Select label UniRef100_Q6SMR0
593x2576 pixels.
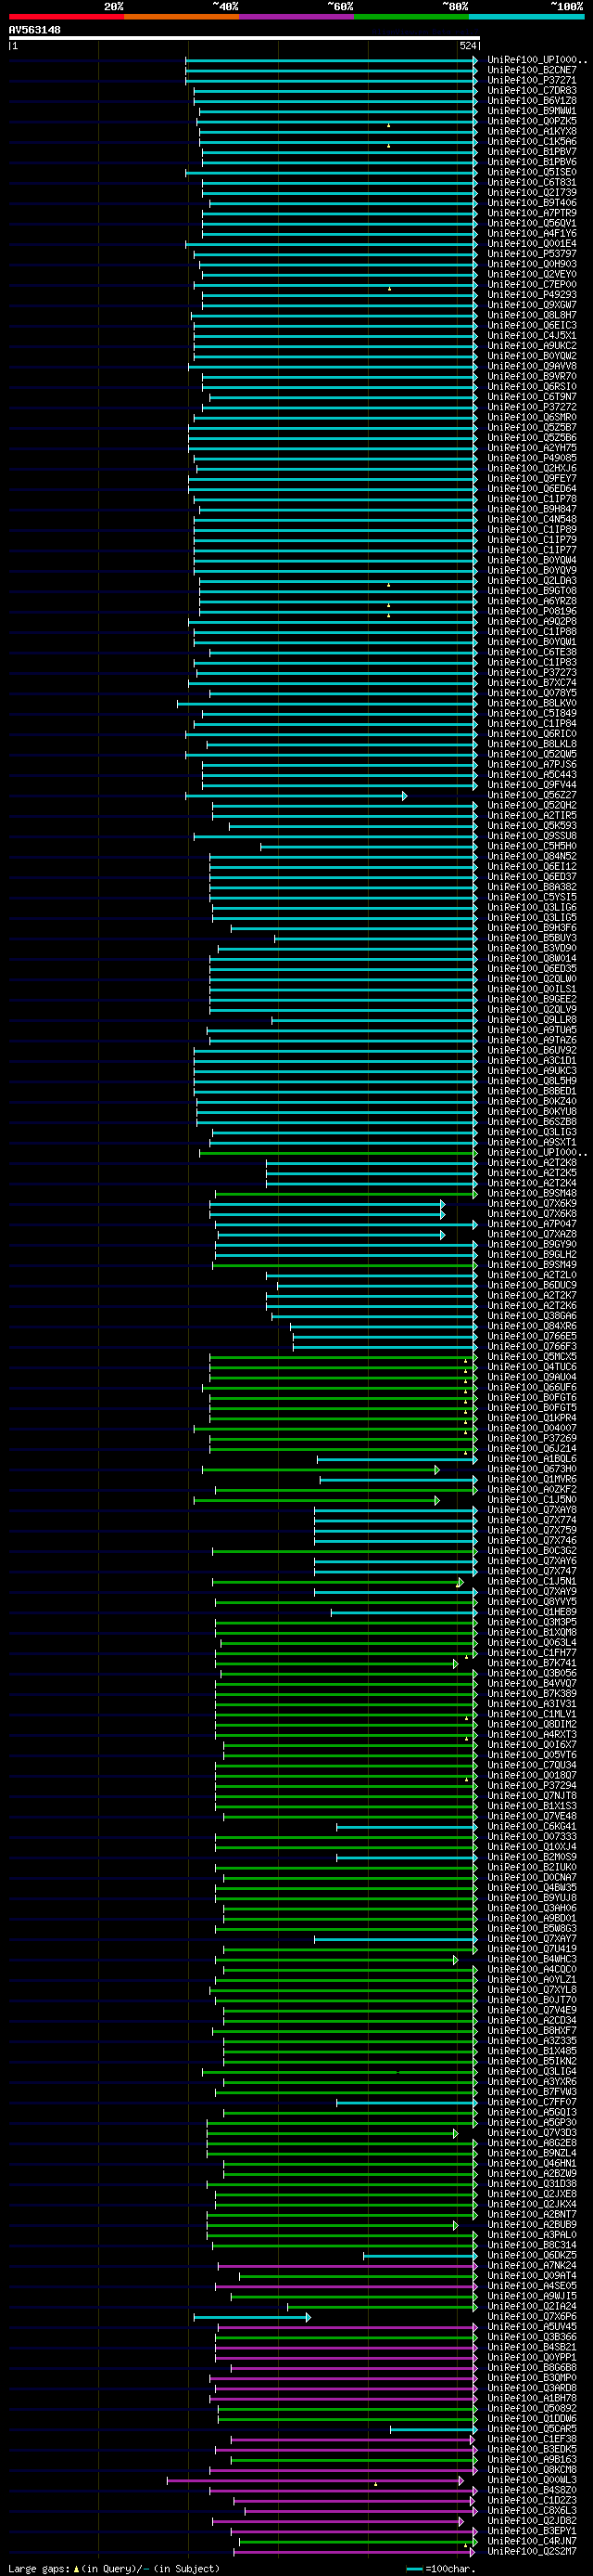click(531, 417)
